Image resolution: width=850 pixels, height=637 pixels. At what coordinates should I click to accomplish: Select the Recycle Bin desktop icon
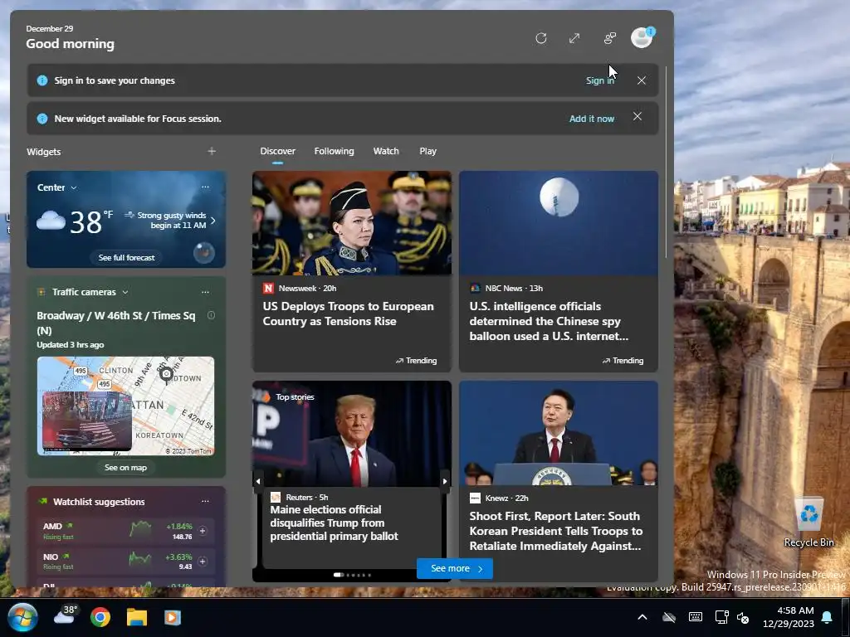pos(808,523)
